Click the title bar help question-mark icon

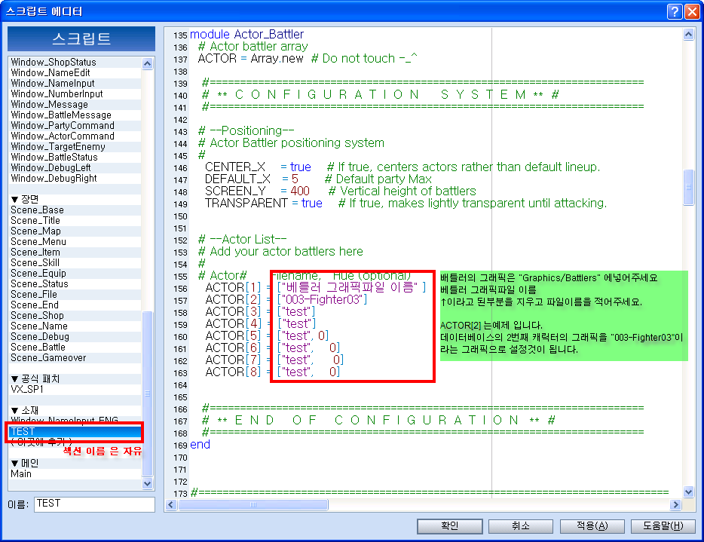point(675,11)
